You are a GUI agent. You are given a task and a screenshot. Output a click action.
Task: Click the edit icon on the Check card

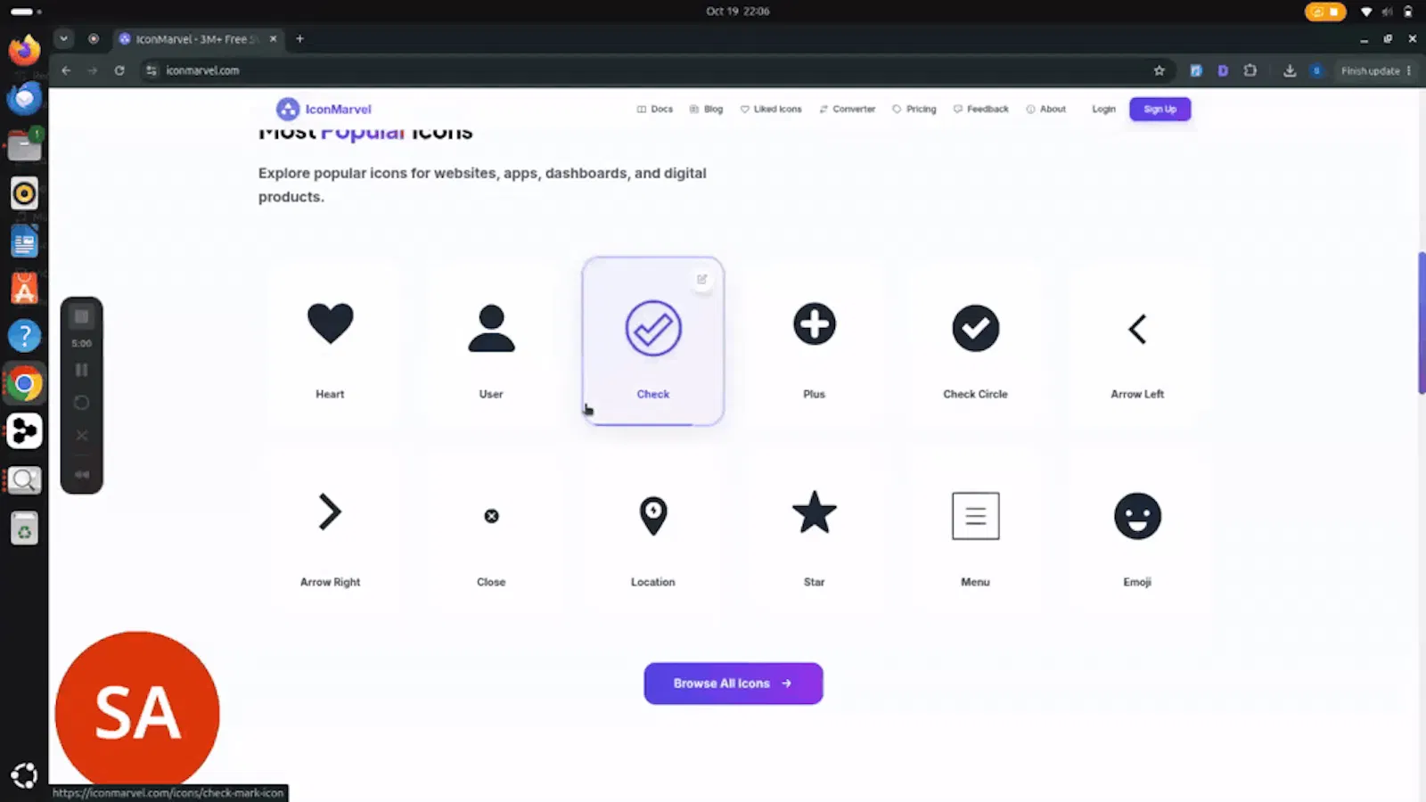702,280
